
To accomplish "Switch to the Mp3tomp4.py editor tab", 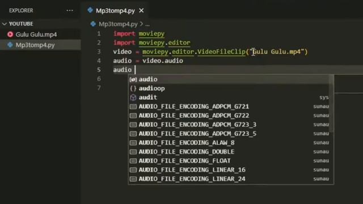I will (x=115, y=11).
